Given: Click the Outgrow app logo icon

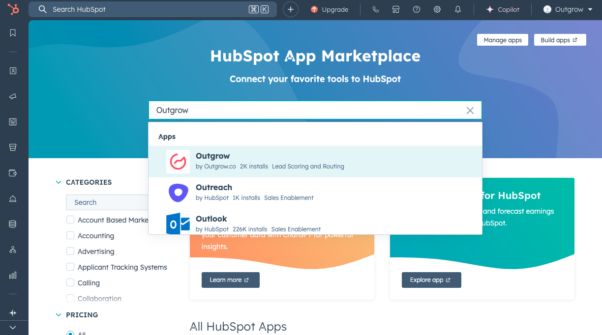Looking at the screenshot, I should (x=178, y=162).
